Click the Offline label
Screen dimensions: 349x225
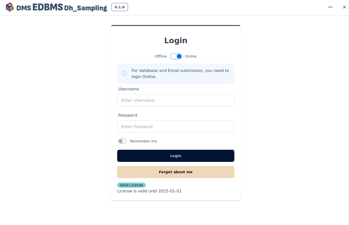pyautogui.click(x=161, y=56)
